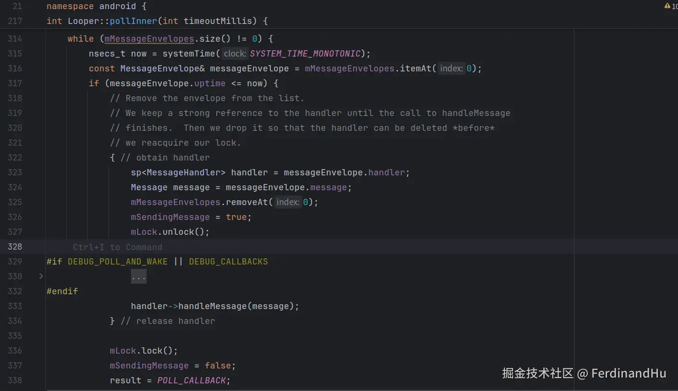Open the warnings indicator showing 10 problems
The image size is (678, 391).
coord(671,6)
